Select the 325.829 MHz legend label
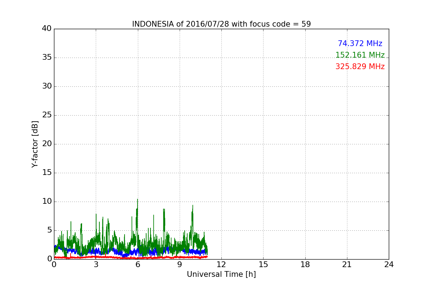432x288 pixels. point(360,67)
